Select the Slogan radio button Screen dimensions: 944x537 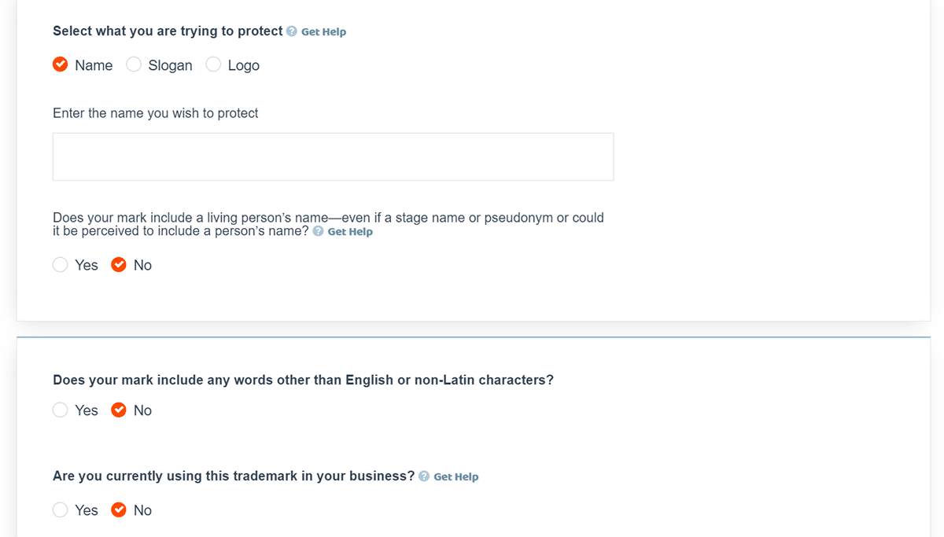click(134, 64)
